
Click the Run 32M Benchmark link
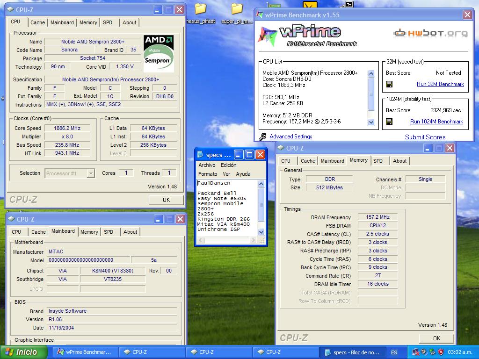pos(440,84)
